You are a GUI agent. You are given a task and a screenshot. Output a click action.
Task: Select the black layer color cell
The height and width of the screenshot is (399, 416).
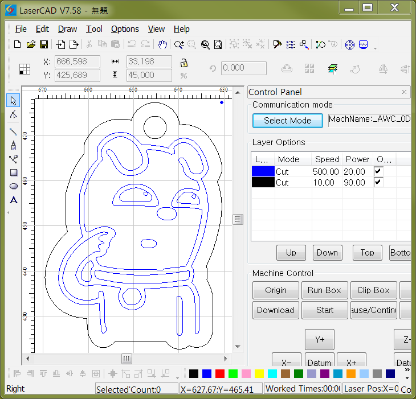click(x=263, y=182)
